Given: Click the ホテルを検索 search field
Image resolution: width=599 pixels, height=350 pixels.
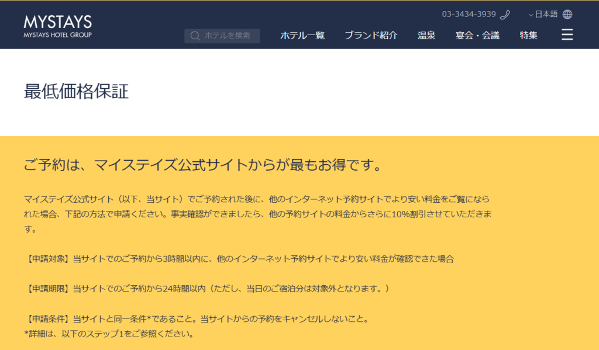Looking at the screenshot, I should point(222,36).
